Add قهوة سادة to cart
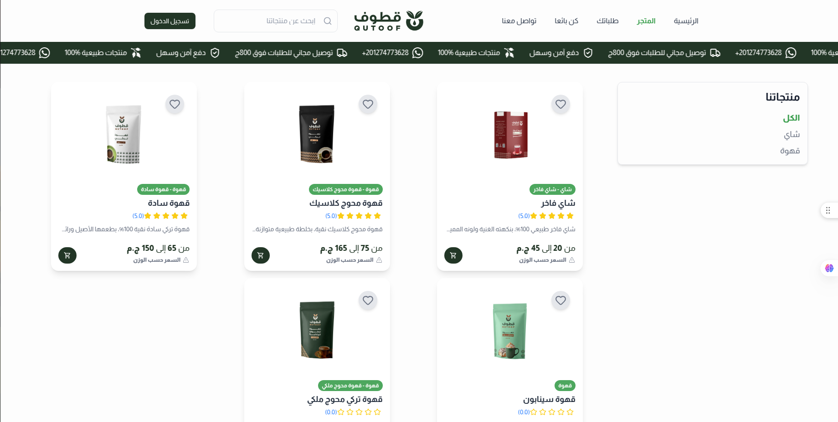Screen dimensions: 838x422 pos(67,255)
